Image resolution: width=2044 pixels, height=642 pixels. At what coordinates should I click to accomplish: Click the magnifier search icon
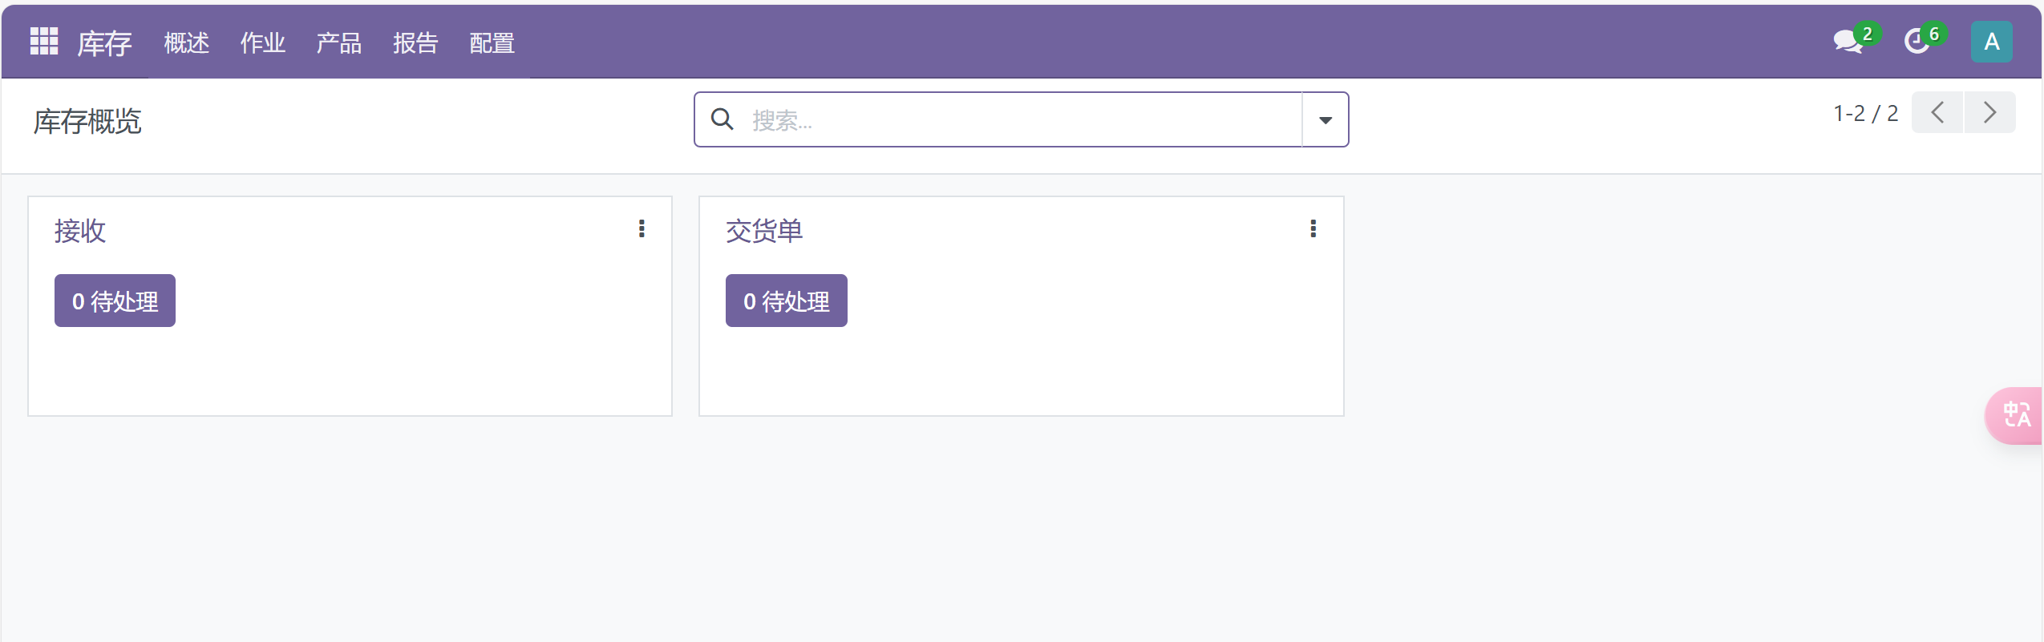[722, 119]
